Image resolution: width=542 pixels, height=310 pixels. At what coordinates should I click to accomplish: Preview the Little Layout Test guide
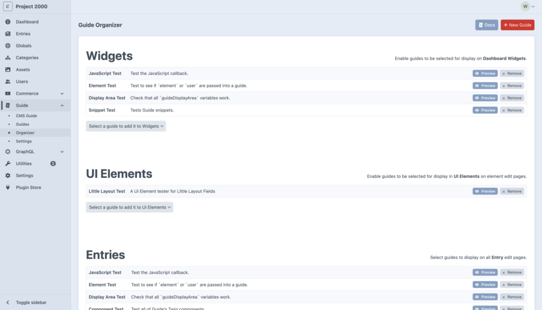click(x=485, y=192)
